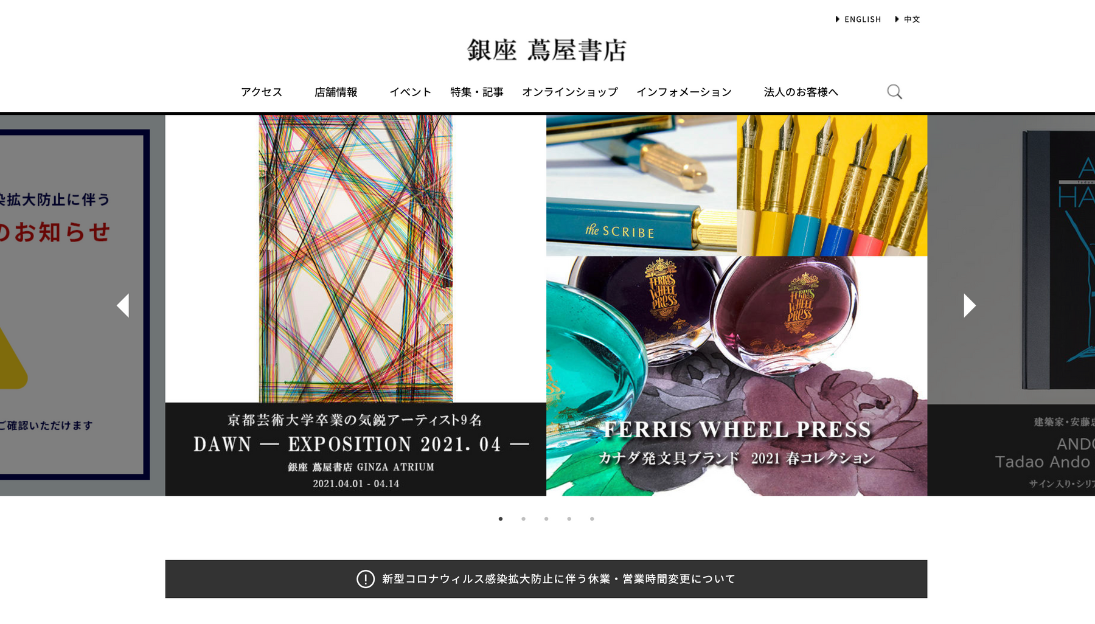Select the second carousel dot
The image size is (1095, 624).
[x=523, y=519]
